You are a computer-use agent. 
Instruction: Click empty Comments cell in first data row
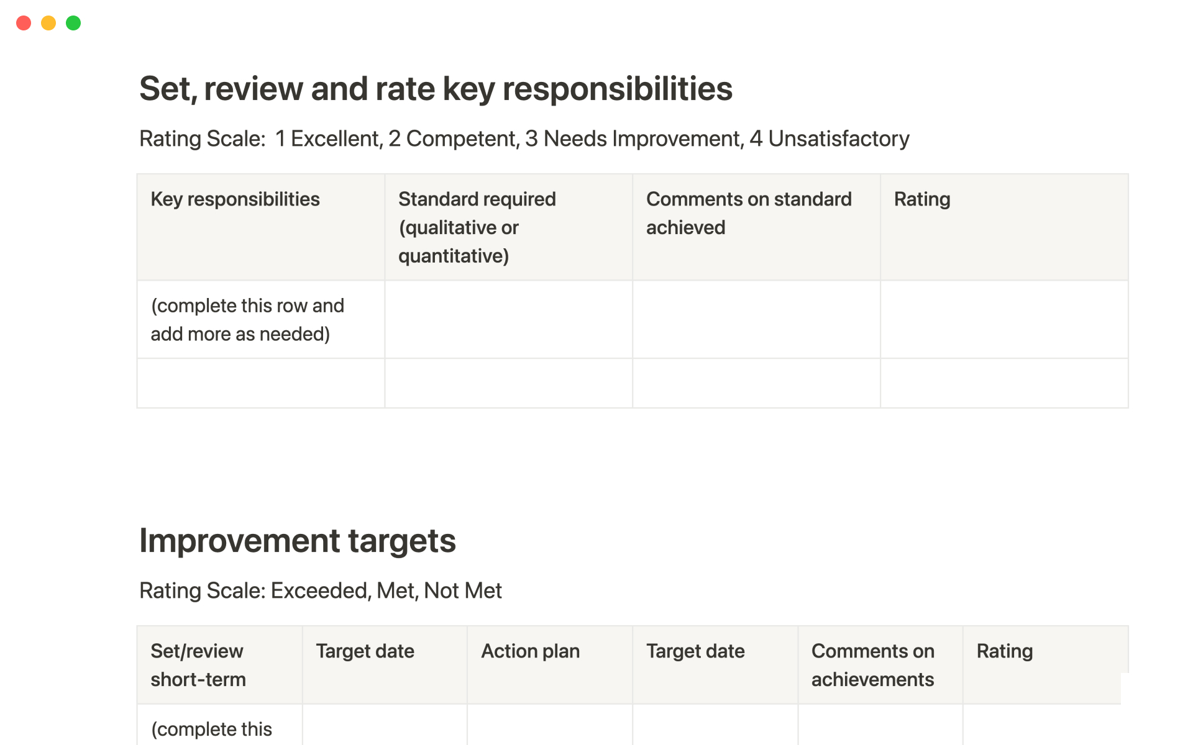pos(756,320)
